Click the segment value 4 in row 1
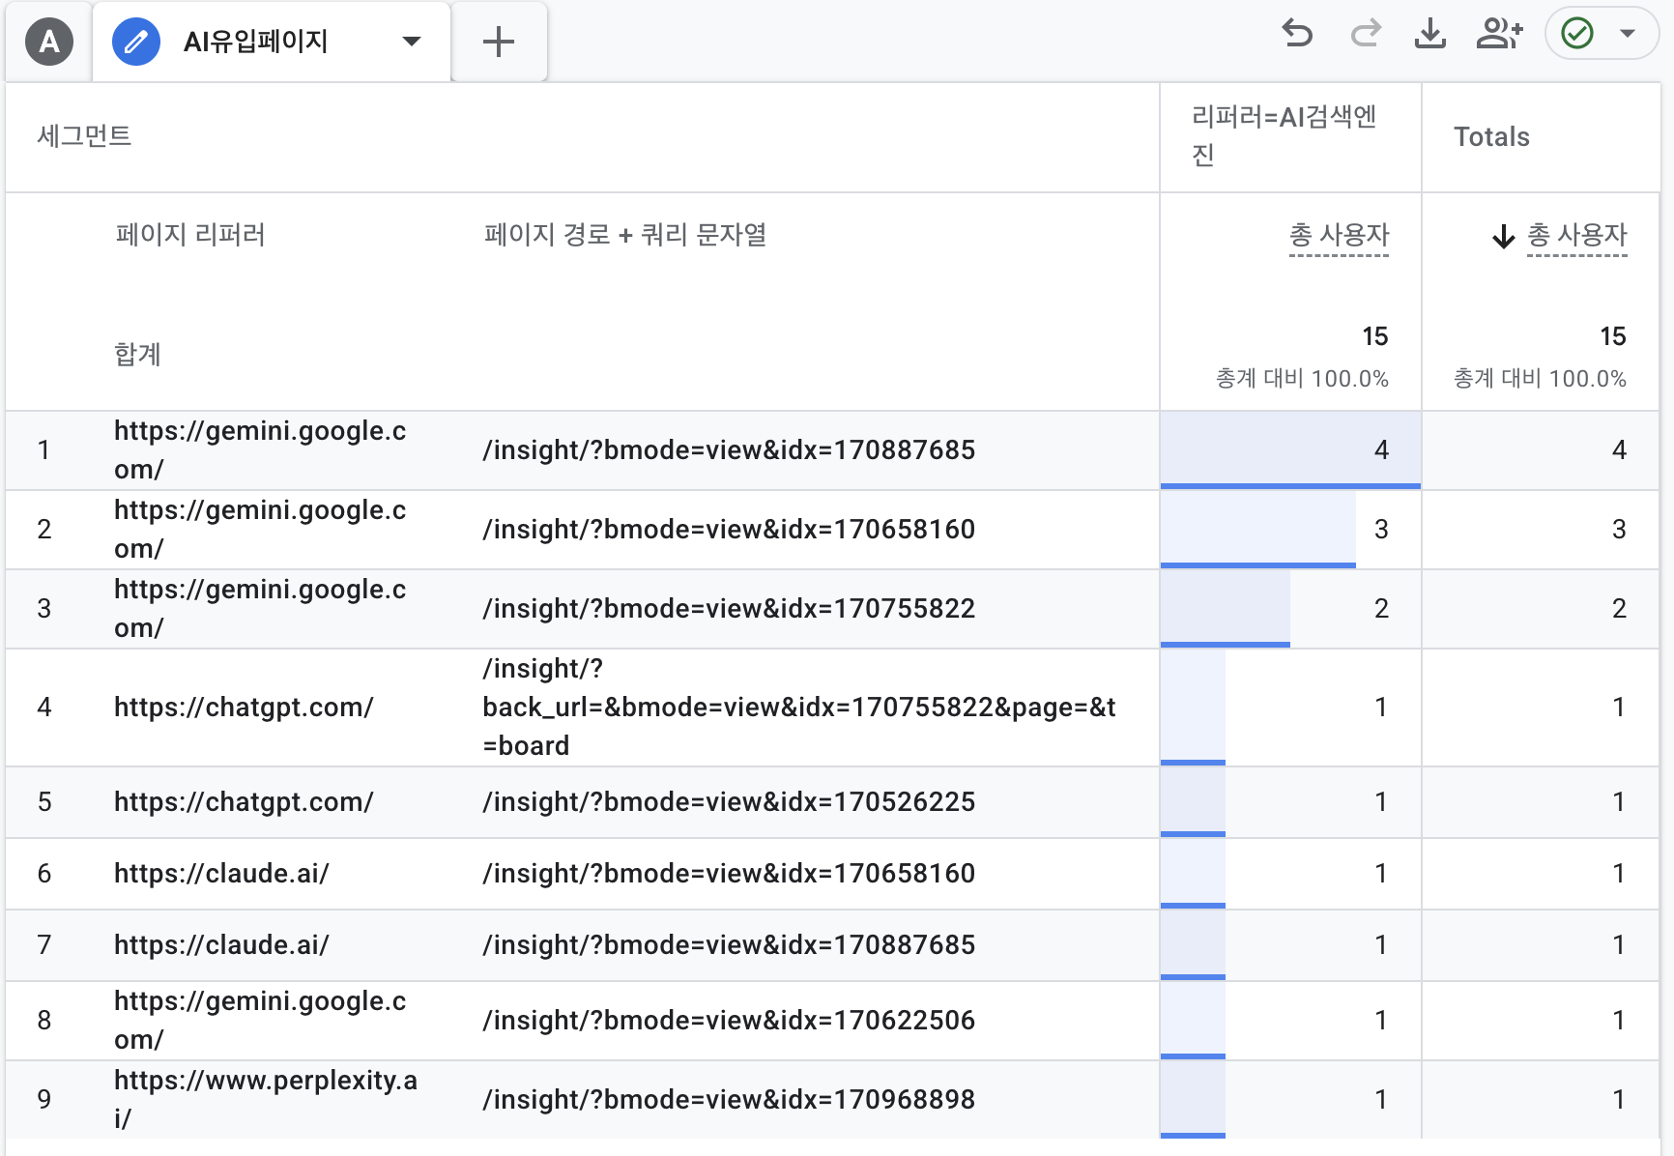Viewport: 1674px width, 1156px height. click(x=1381, y=449)
